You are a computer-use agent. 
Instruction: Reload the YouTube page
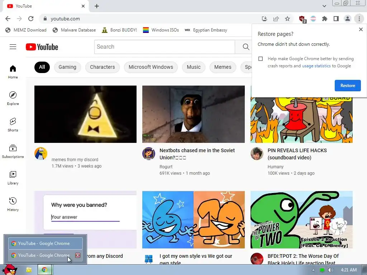(31, 19)
